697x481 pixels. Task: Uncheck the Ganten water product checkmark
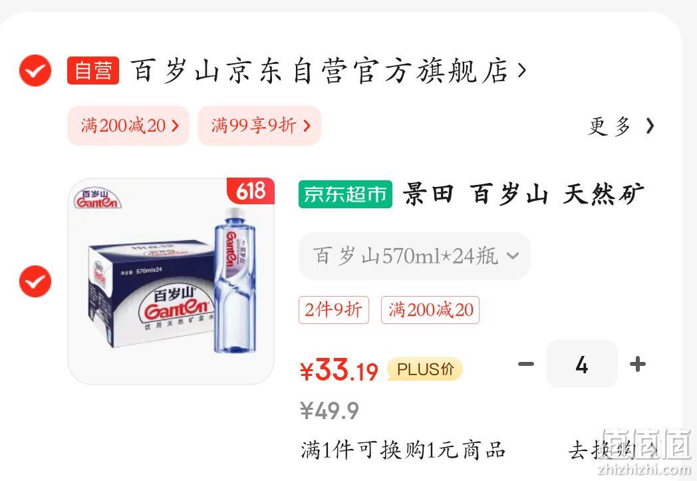(35, 281)
